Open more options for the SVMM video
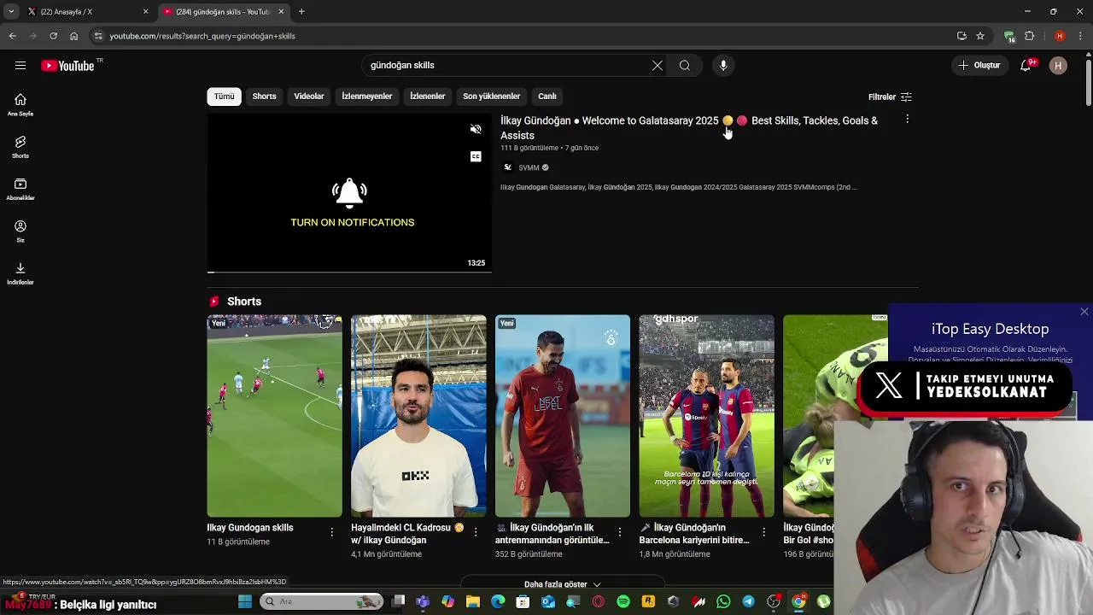This screenshot has height=615, width=1093. [907, 120]
